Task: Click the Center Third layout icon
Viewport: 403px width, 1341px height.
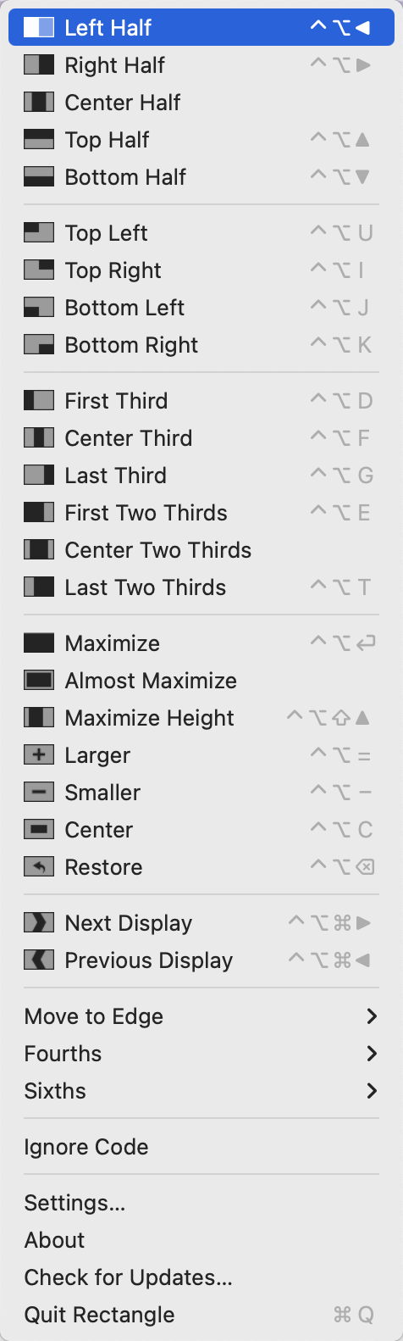Action: click(x=39, y=438)
